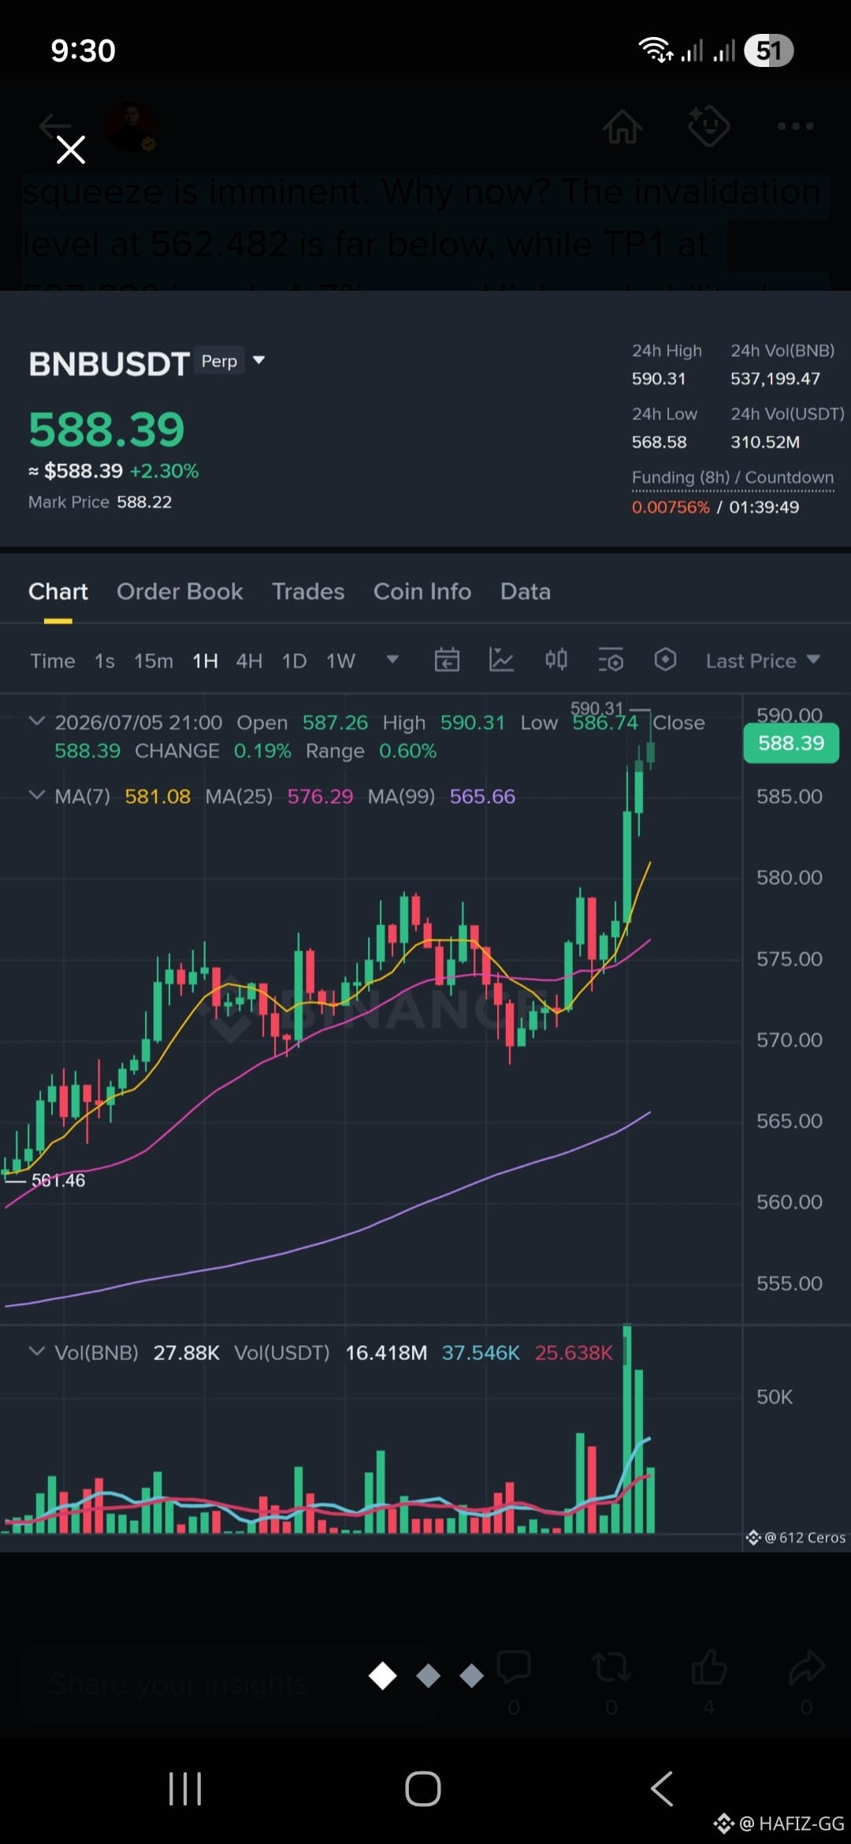
Task: Tap the 24h Vol(BNB) 537,199.47 value
Action: (775, 379)
